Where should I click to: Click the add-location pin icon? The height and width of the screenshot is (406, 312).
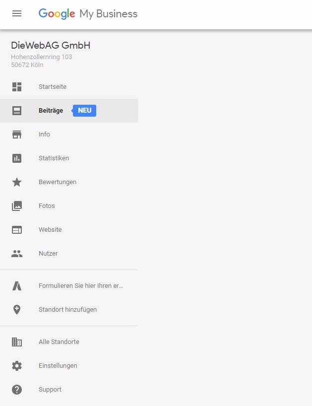(x=17, y=310)
